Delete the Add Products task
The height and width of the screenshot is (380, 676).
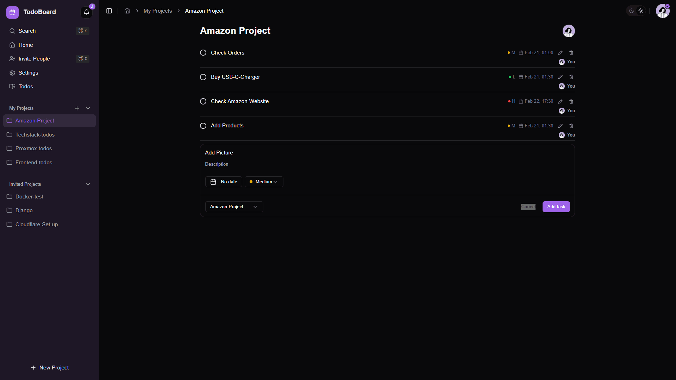(x=571, y=126)
